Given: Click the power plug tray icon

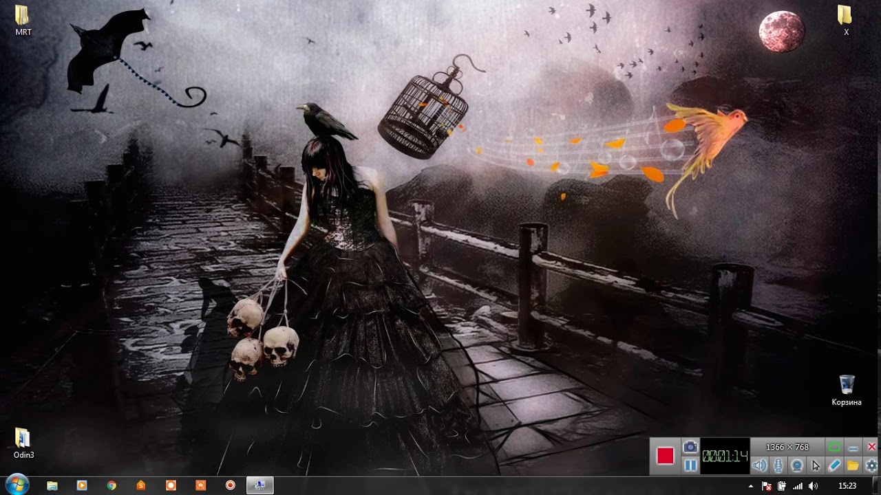Looking at the screenshot, I should (x=783, y=486).
